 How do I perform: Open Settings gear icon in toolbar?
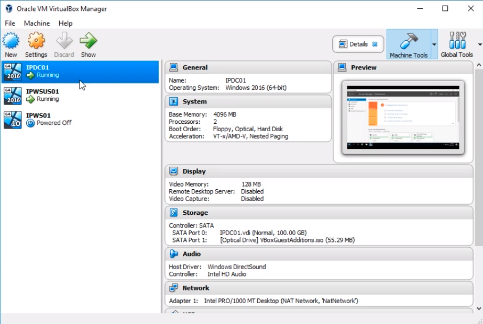click(36, 41)
